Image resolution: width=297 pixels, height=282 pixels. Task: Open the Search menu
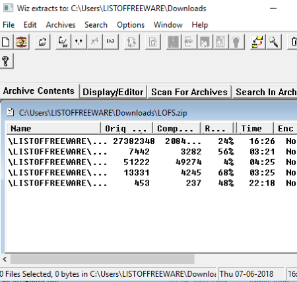coord(96,25)
